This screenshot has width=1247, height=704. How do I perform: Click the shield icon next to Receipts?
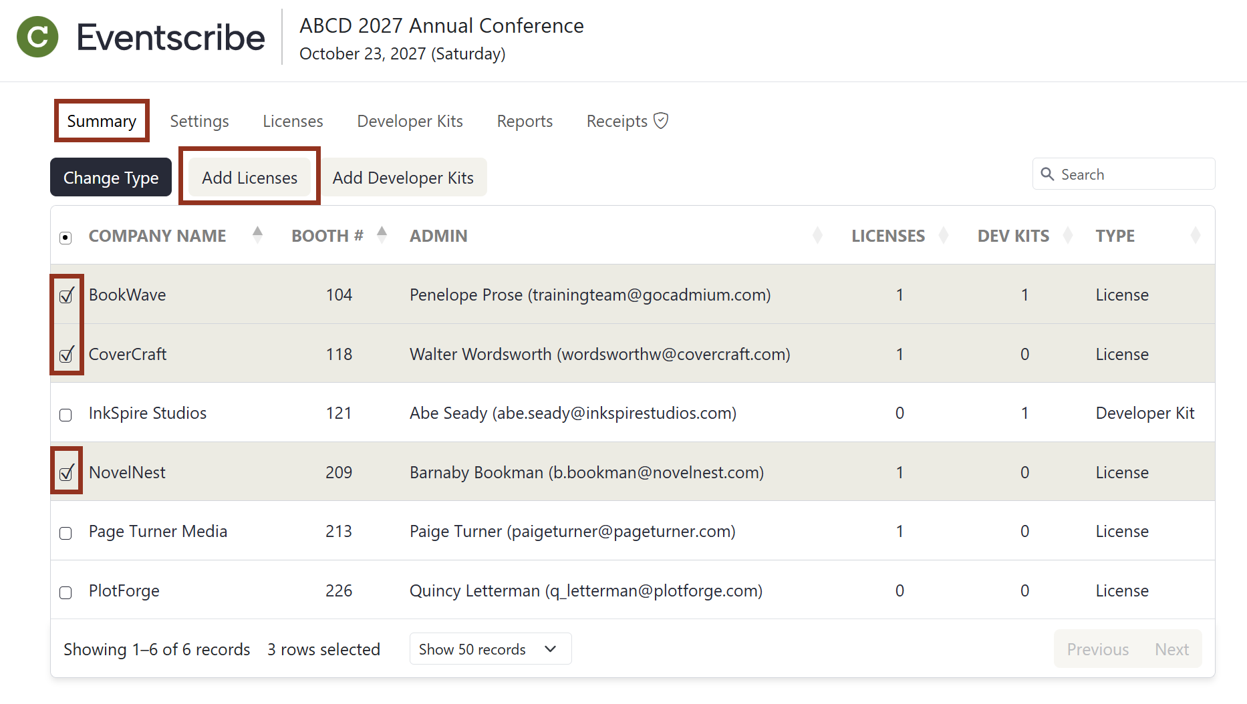(x=661, y=121)
